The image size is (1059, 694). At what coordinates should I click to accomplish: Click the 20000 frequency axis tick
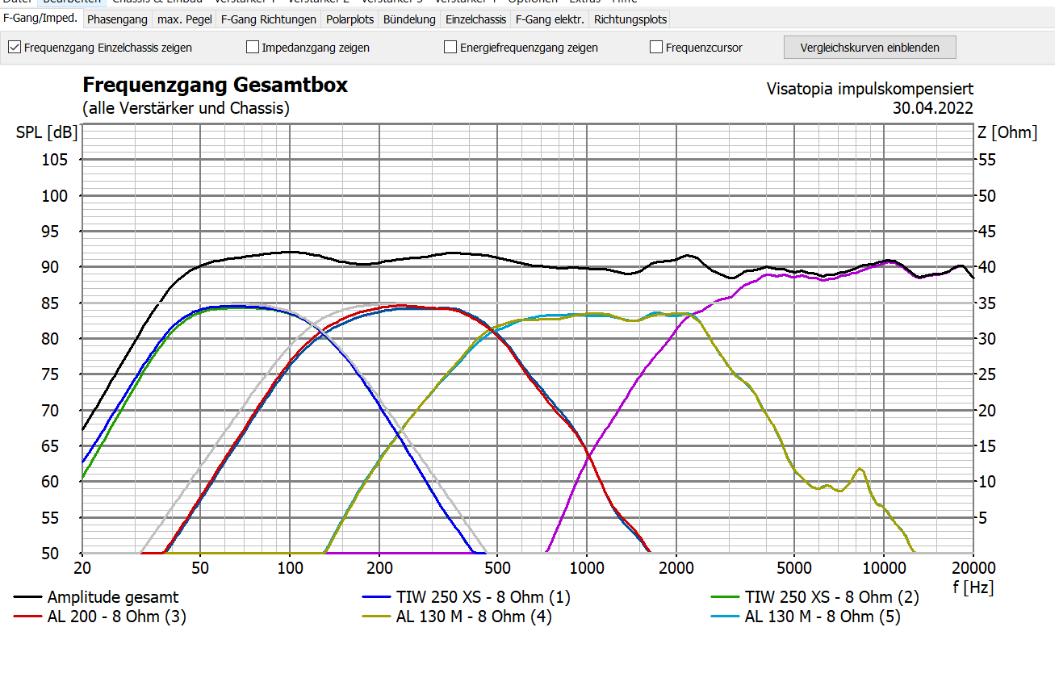coord(973,567)
